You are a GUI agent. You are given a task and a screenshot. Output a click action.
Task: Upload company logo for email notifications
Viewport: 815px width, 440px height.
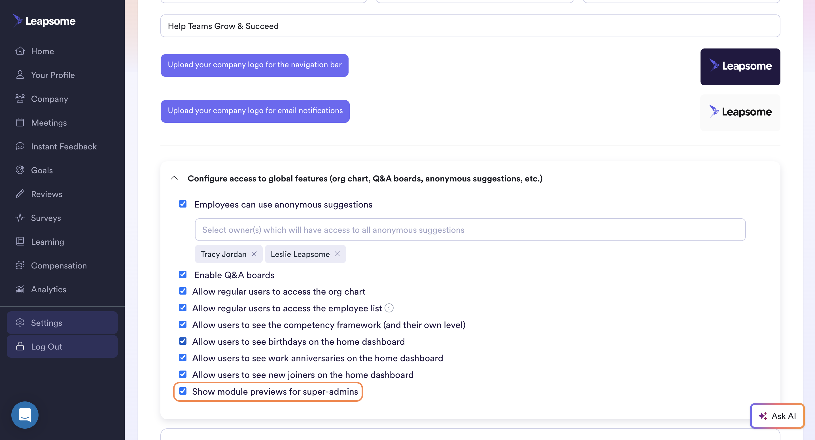pyautogui.click(x=255, y=111)
